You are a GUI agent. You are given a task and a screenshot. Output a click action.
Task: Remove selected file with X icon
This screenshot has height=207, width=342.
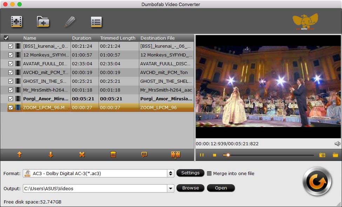coord(82,155)
